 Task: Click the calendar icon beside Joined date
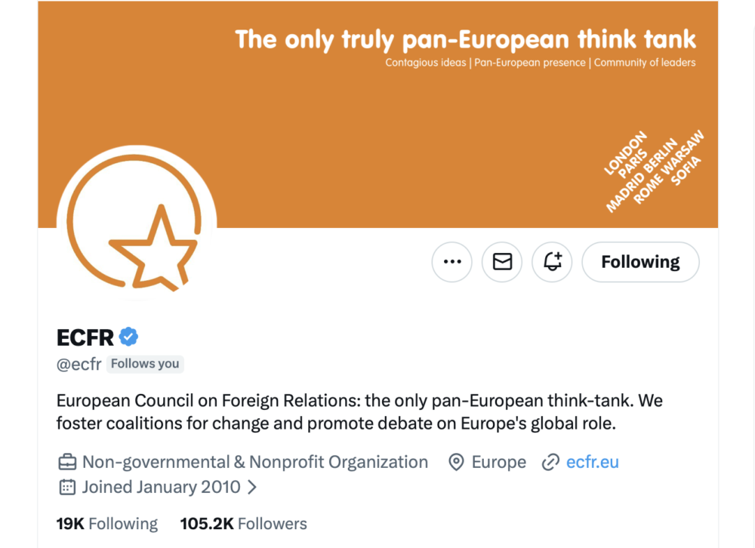click(x=67, y=487)
